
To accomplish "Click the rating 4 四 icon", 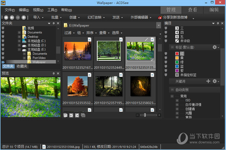I will [x=177, y=32].
